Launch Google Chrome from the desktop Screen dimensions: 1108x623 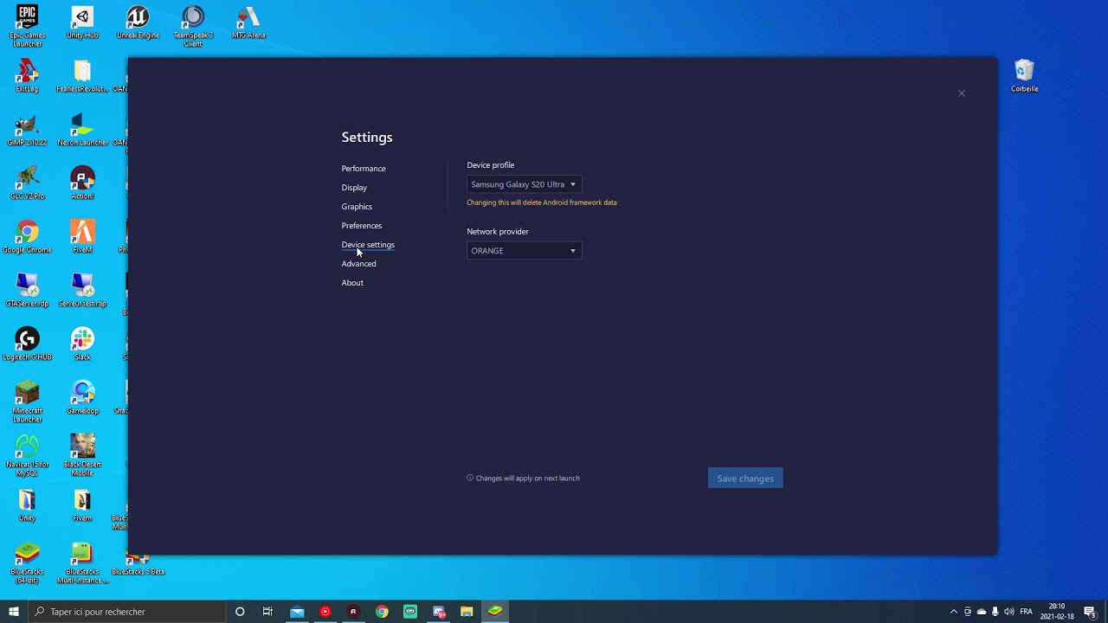27,238
